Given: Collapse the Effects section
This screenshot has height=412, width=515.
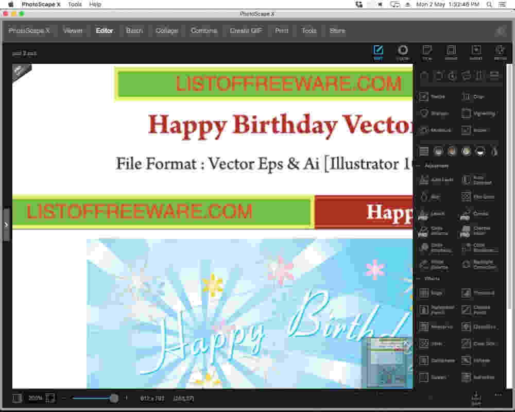Looking at the screenshot, I should click(x=419, y=278).
